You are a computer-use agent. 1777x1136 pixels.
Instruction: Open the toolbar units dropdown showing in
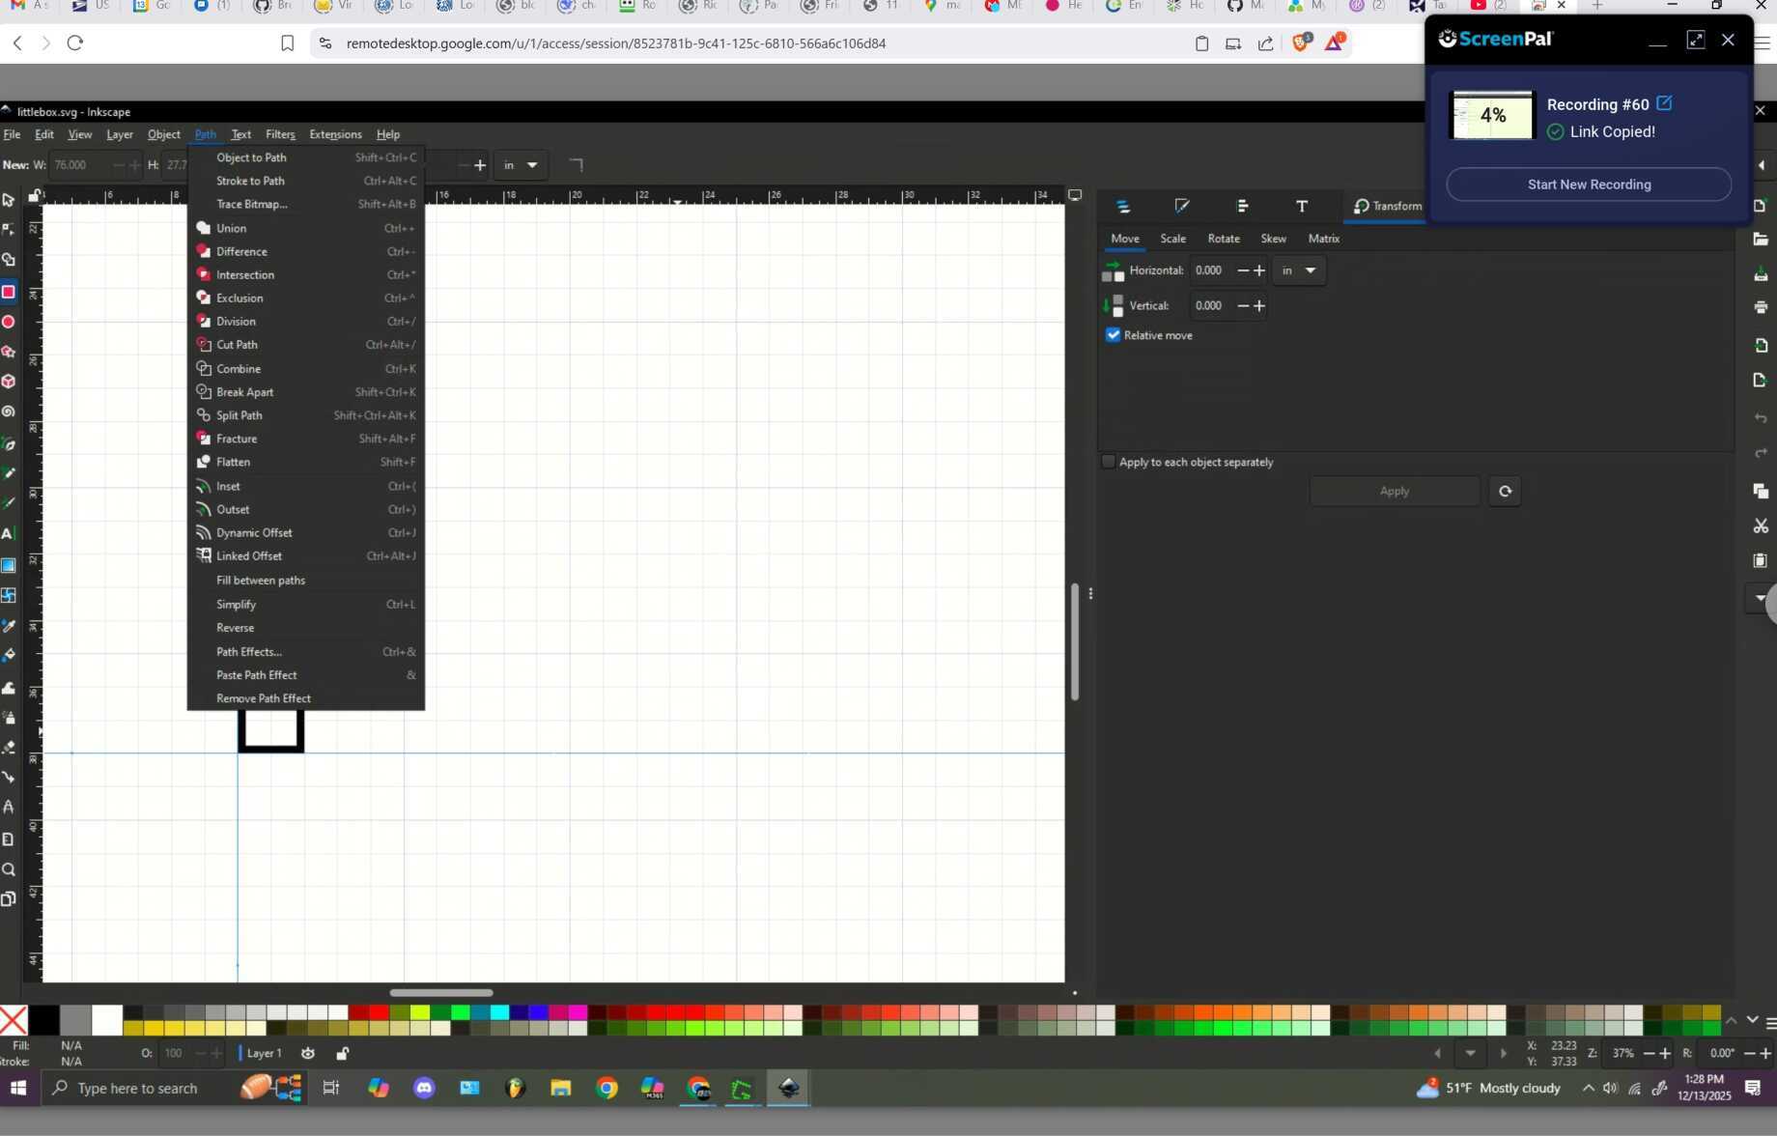pyautogui.click(x=520, y=165)
